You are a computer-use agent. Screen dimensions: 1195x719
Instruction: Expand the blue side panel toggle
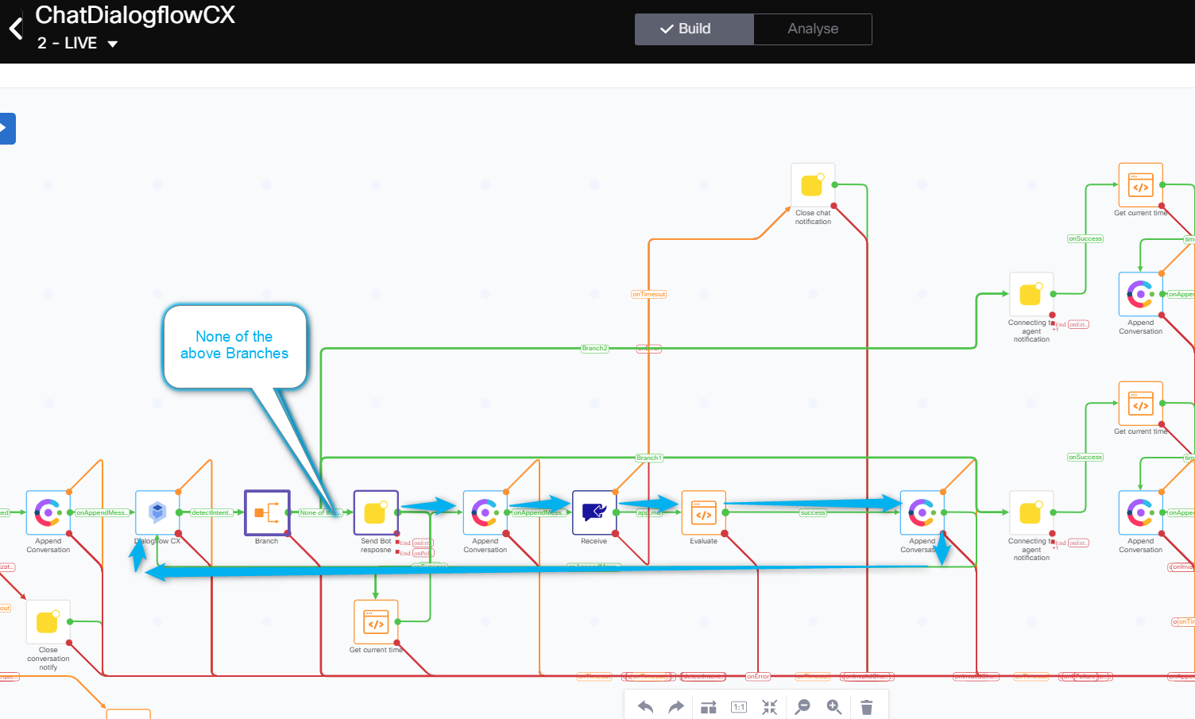(6, 128)
